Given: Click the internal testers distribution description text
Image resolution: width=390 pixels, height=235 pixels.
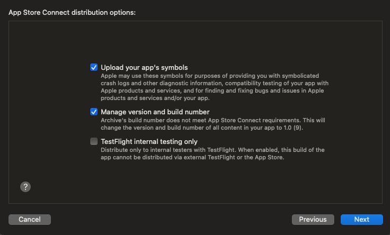Looking at the screenshot, I should (212, 153).
